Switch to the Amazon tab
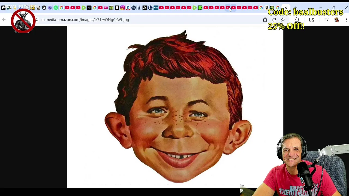This screenshot has width=349, height=196. (x=267, y=8)
